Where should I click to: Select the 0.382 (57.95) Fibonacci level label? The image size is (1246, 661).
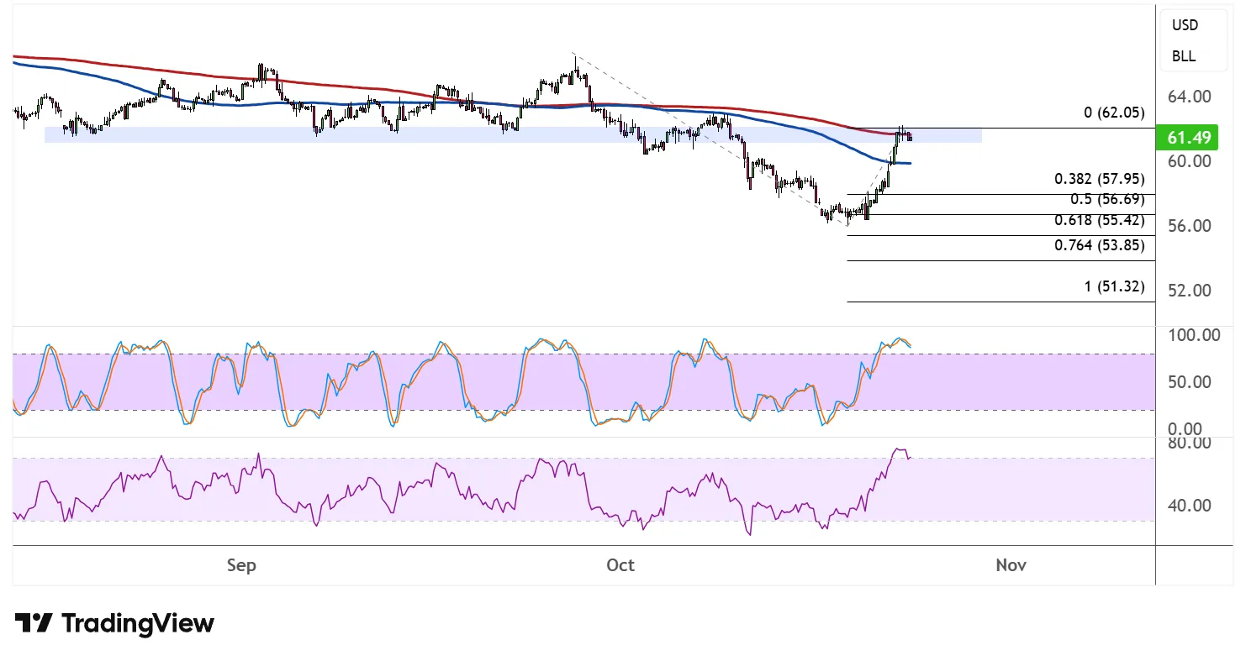(1099, 179)
